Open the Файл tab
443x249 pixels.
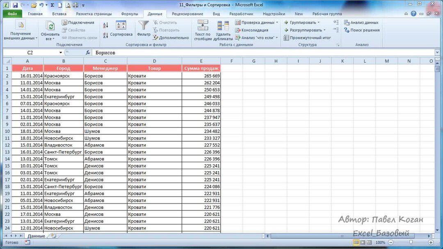click(12, 14)
